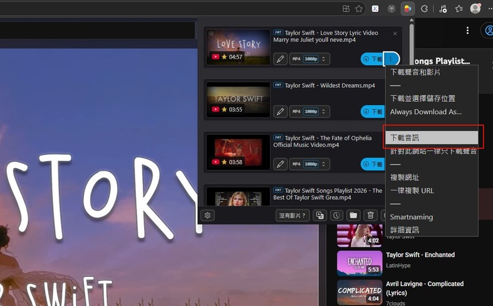
Task: Open FMT format badge on Wildest Dreams entry
Action: [278, 85]
